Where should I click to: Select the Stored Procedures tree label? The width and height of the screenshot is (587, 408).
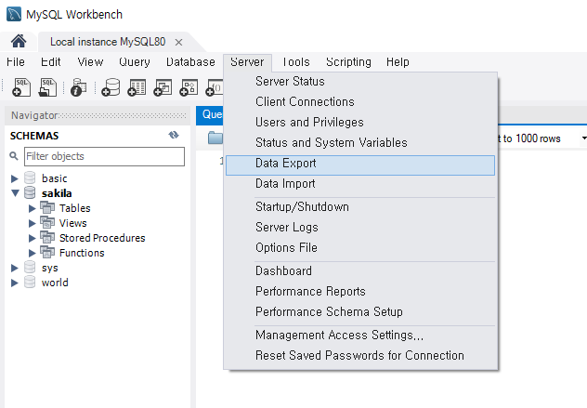click(x=102, y=238)
